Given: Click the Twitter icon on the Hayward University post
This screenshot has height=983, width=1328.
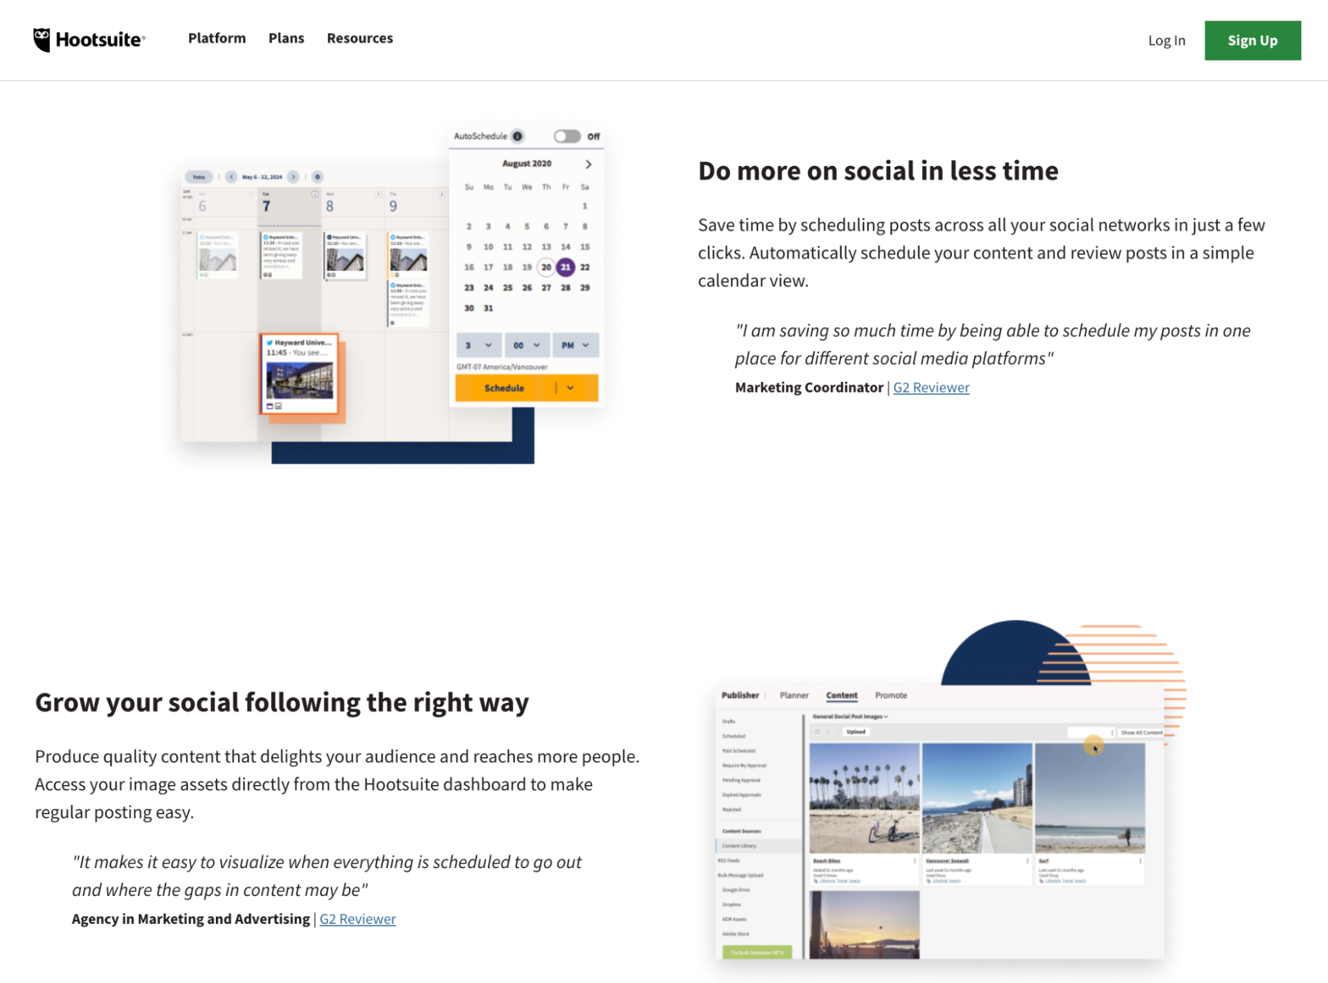Looking at the screenshot, I should coord(270,341).
